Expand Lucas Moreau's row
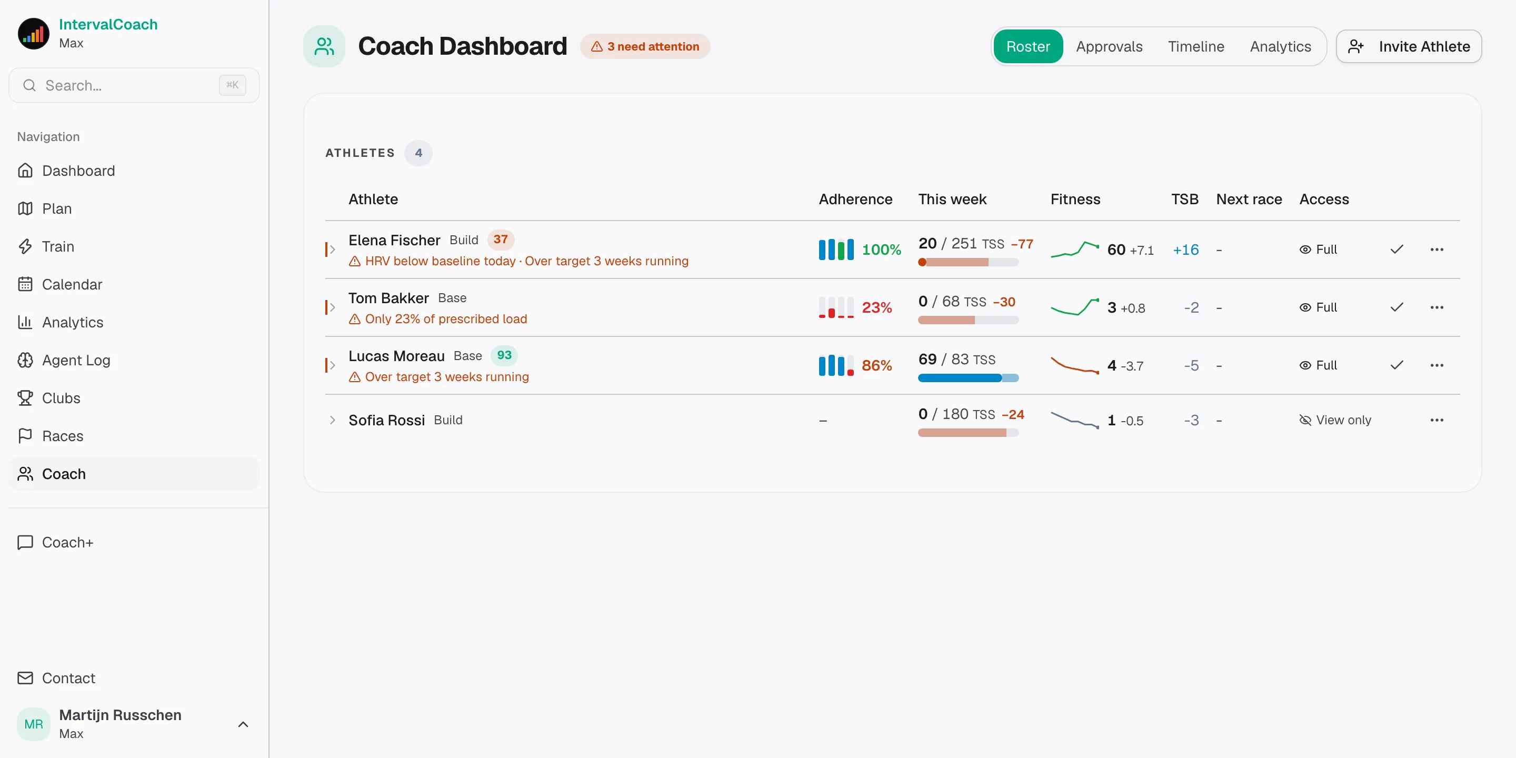 pos(333,365)
